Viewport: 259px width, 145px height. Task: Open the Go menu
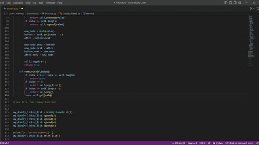(x=35, y=3)
